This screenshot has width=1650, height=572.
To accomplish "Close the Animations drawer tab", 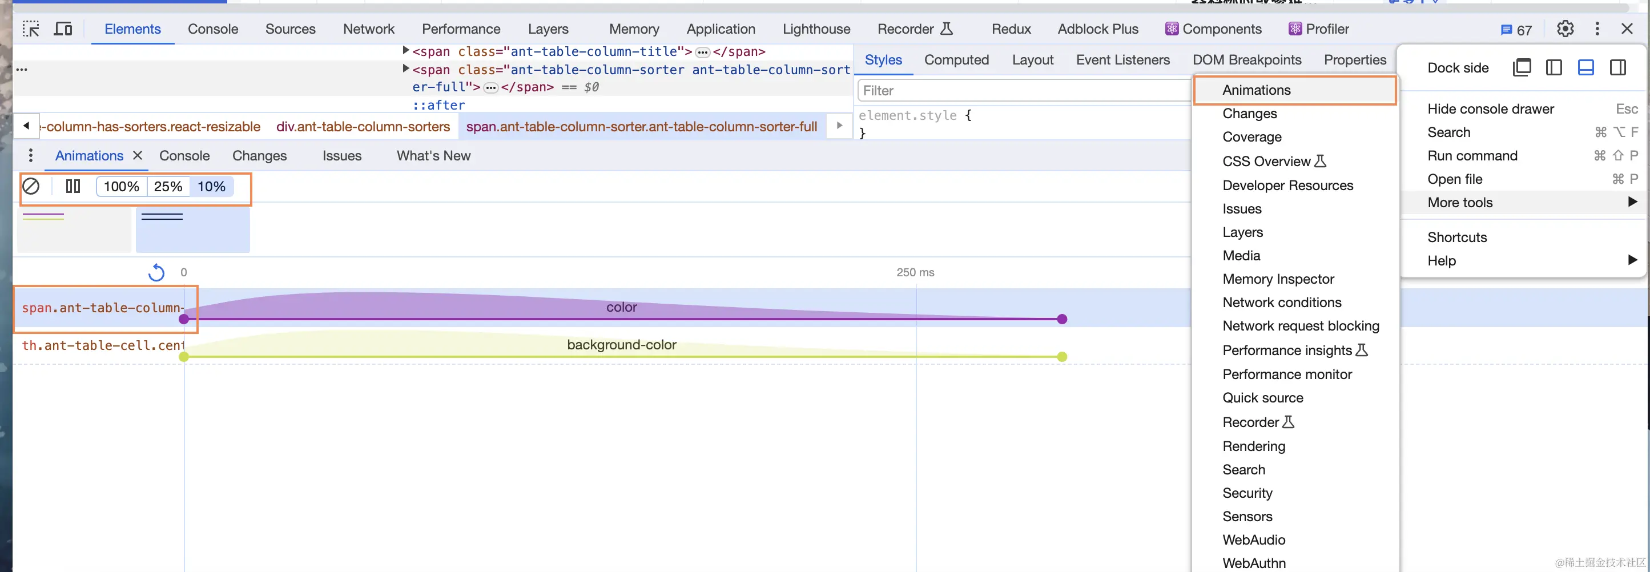I will pos(137,156).
